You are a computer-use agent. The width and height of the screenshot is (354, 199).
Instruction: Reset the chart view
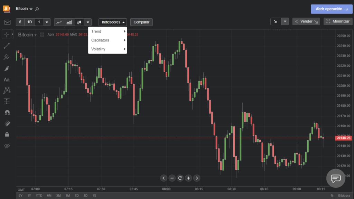pos(180,178)
